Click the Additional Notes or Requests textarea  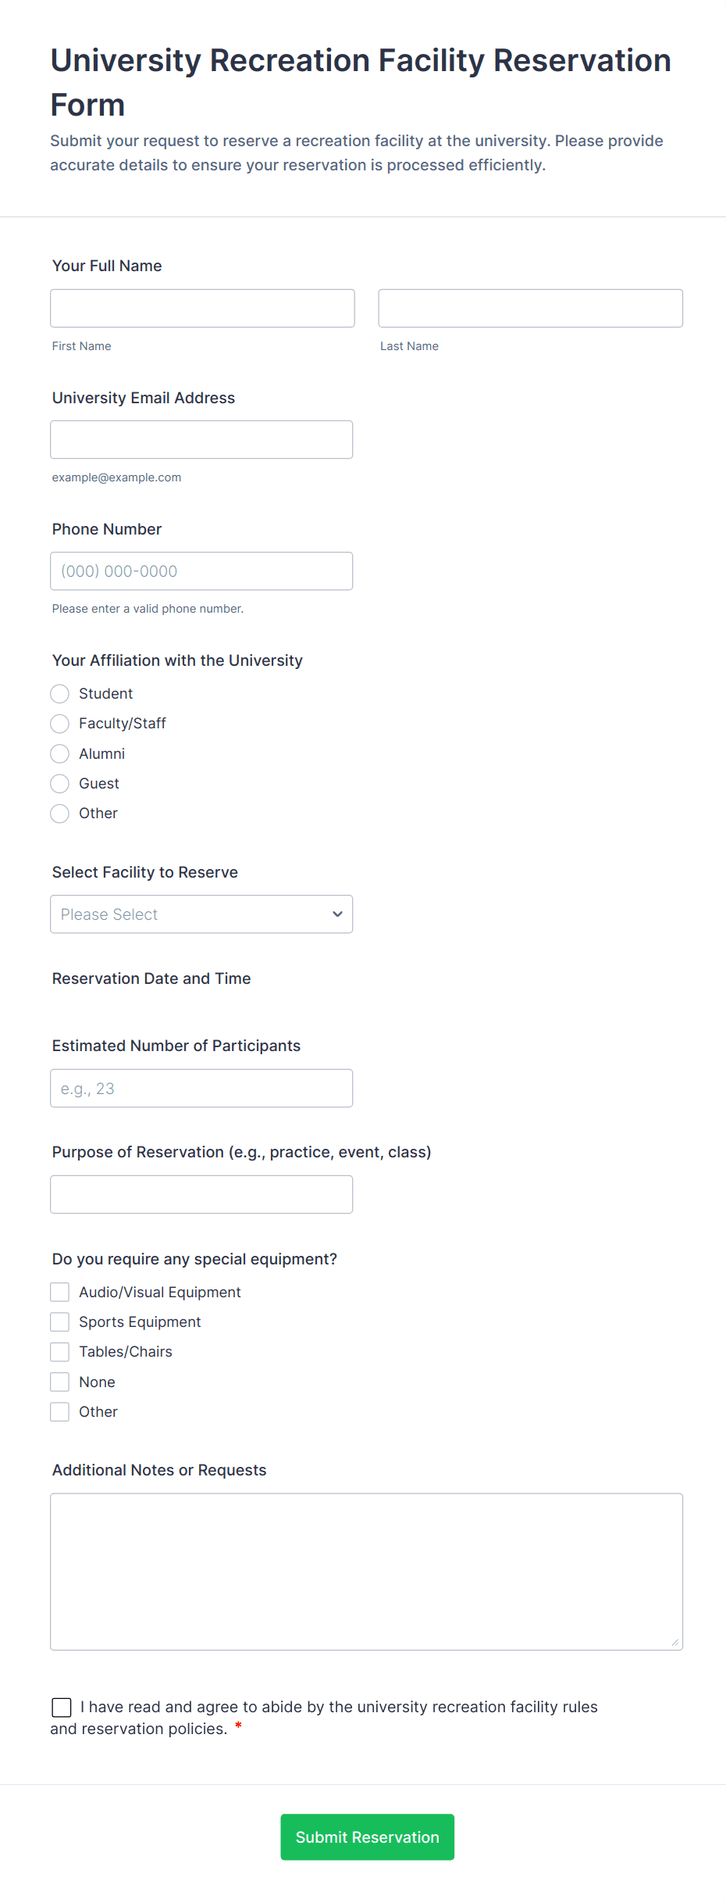point(366,1572)
